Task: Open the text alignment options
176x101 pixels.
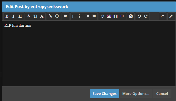Action: pyautogui.click(x=66, y=16)
